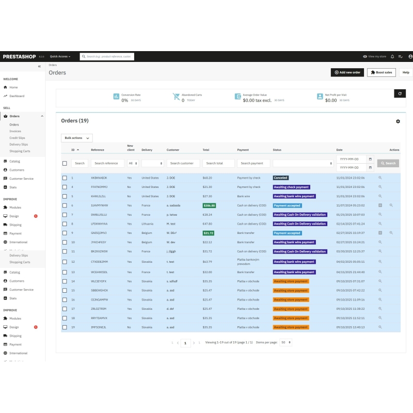Open the Quick Access dropdown
Image resolution: width=413 pixels, height=413 pixels.
tap(60, 57)
